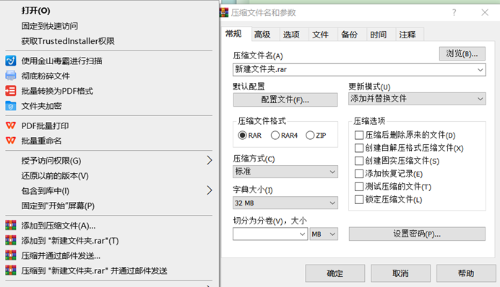Click the WPS icon beside 批量重命名
500x287 pixels.
(x=11, y=141)
